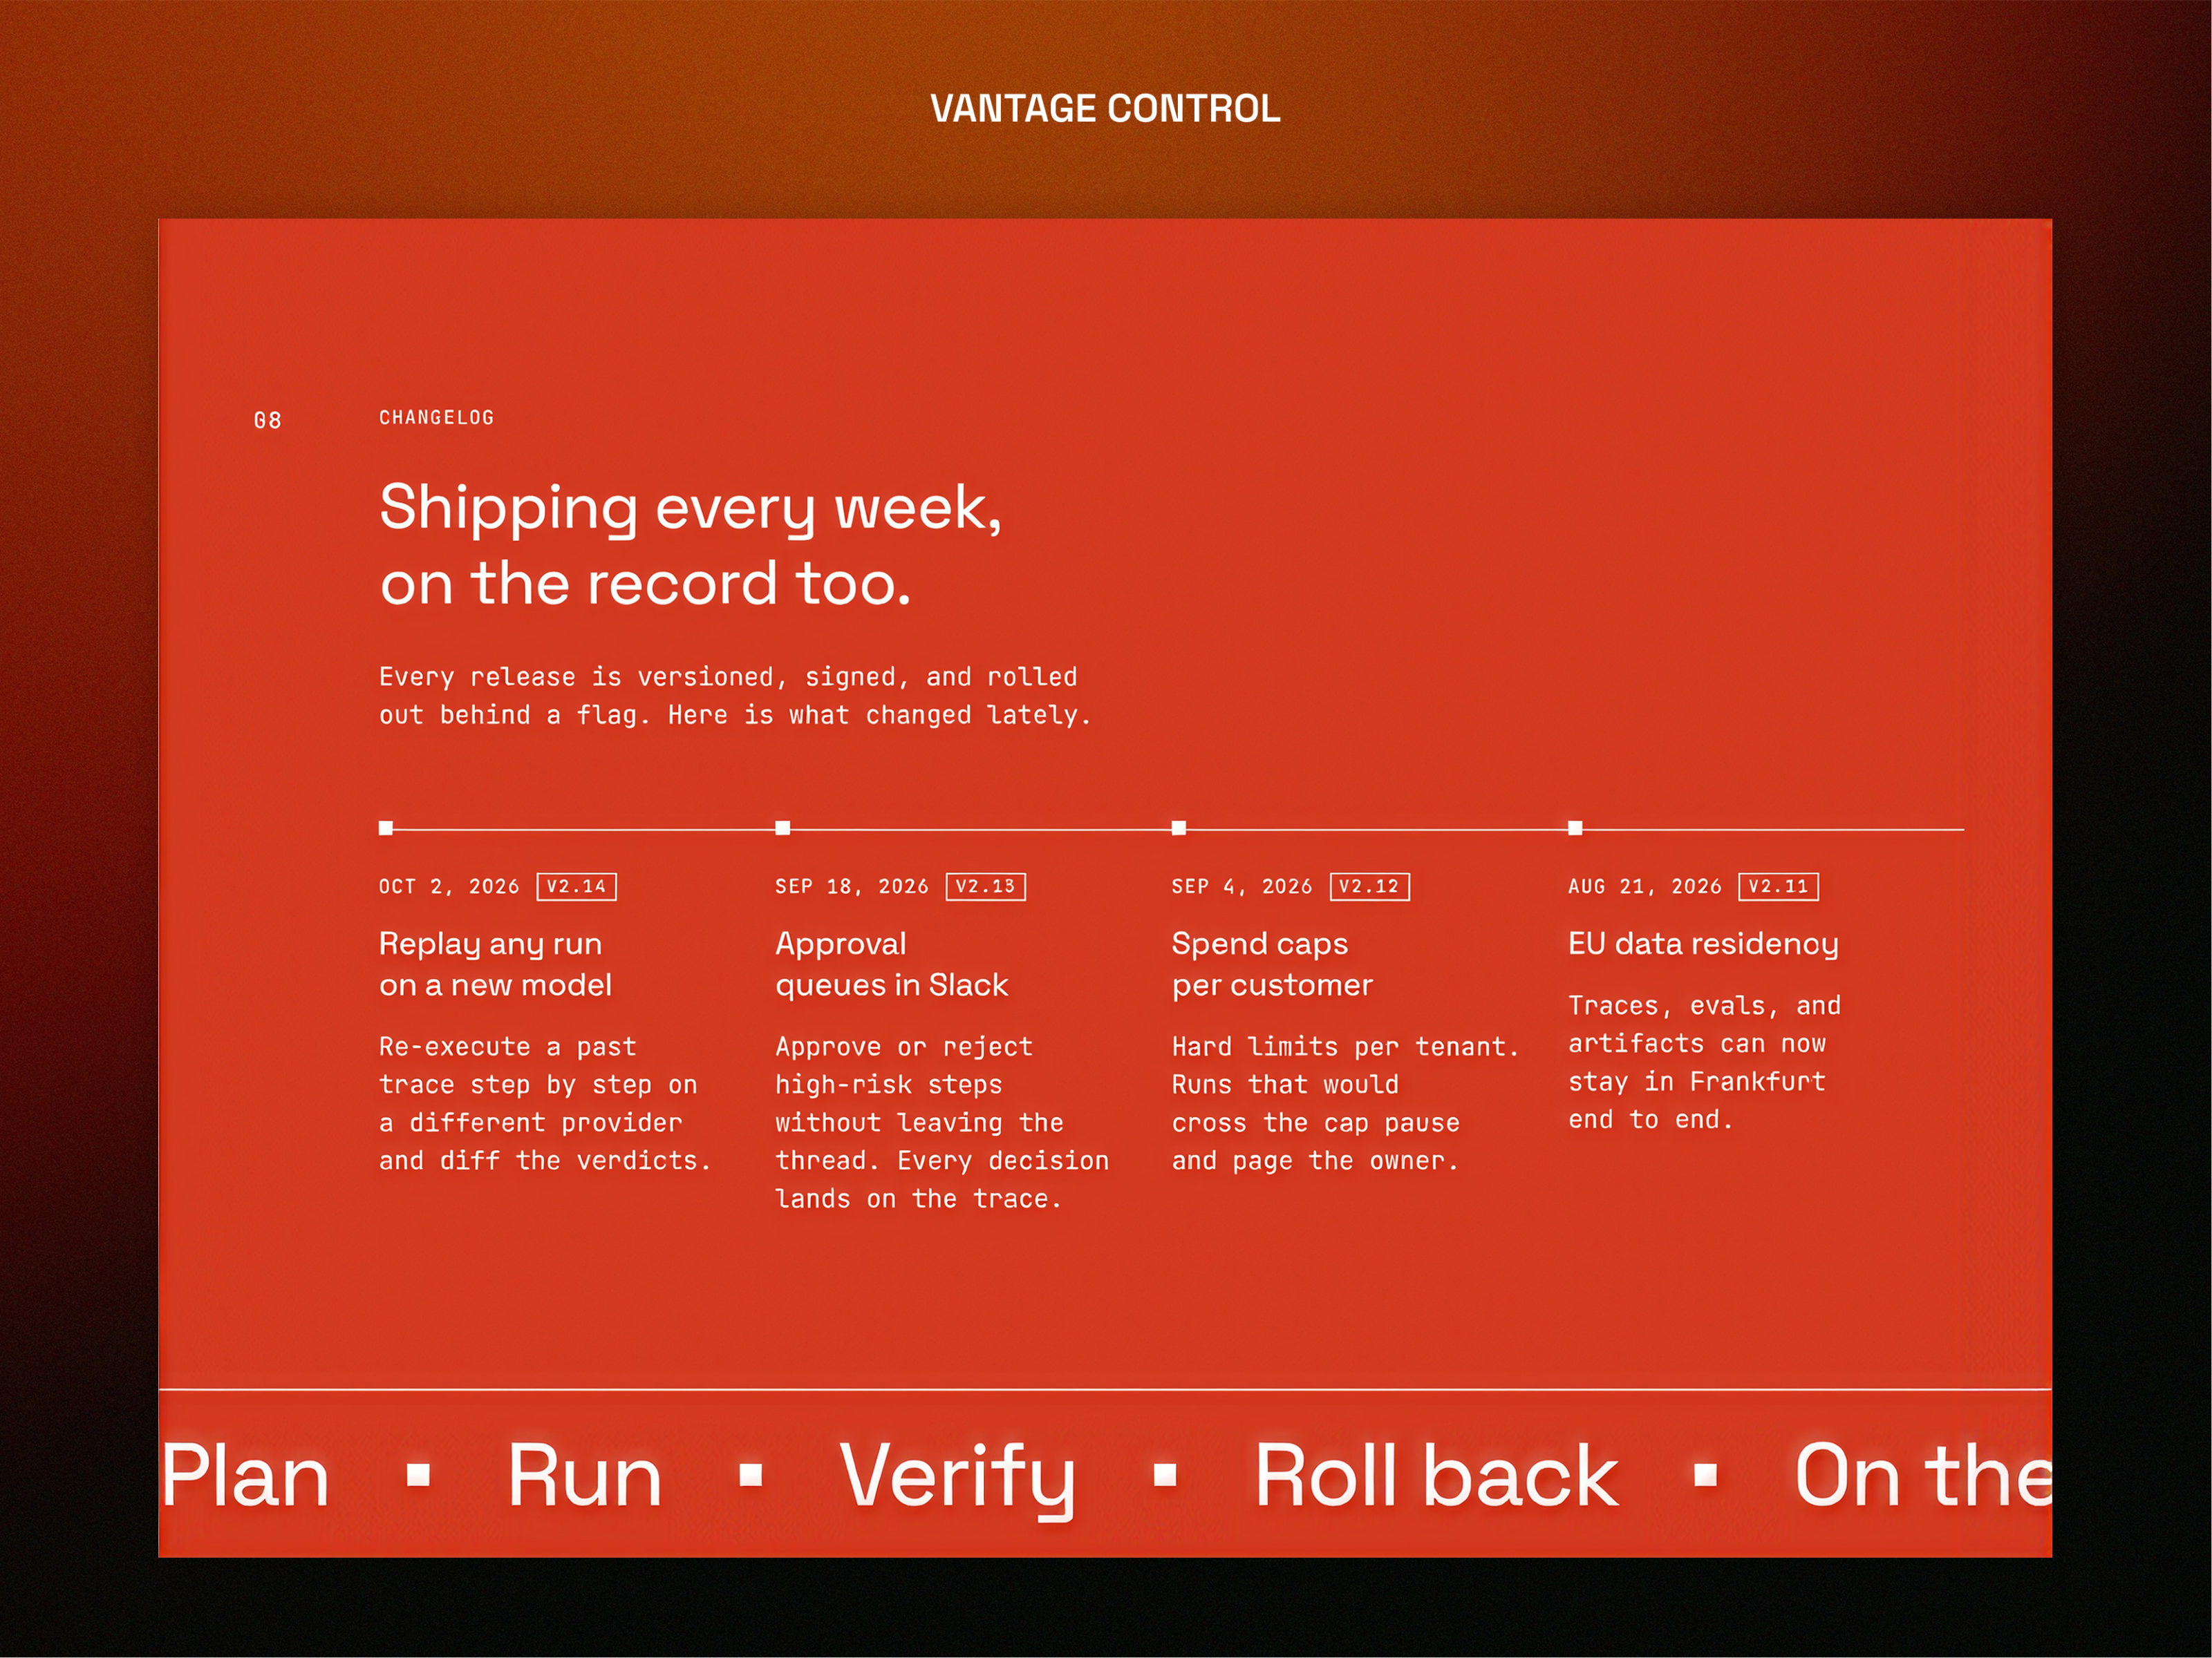Click the VANTAGE CONTROL brand title
Image resolution: width=2212 pixels, height=1658 pixels.
1105,109
